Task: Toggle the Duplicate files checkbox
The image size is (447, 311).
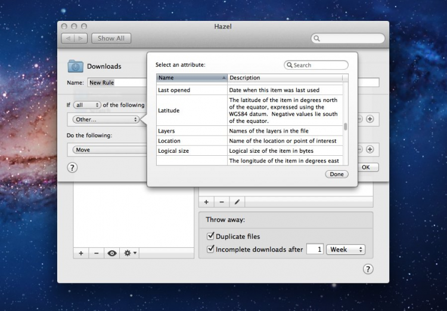Action: tap(210, 236)
